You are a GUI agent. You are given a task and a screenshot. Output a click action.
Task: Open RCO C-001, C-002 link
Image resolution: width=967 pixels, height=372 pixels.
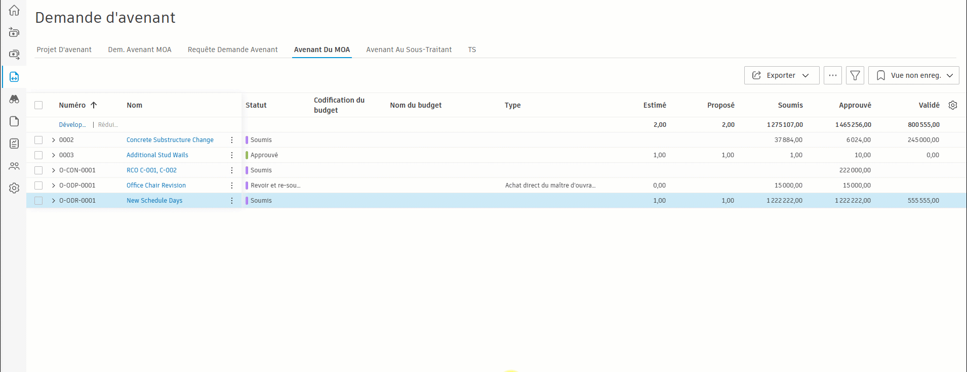click(151, 170)
